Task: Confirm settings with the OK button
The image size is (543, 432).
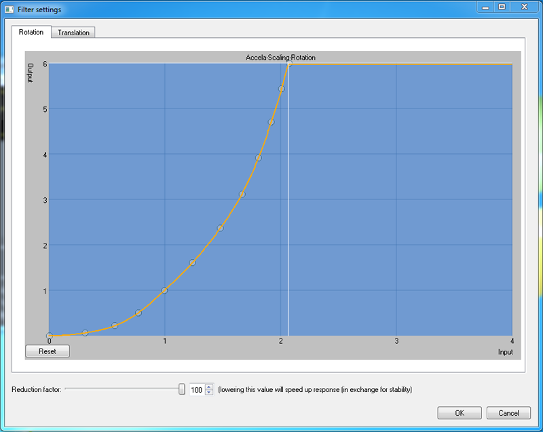Action: click(460, 413)
